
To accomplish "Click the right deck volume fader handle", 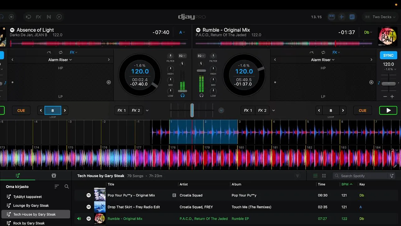I will pos(201,71).
